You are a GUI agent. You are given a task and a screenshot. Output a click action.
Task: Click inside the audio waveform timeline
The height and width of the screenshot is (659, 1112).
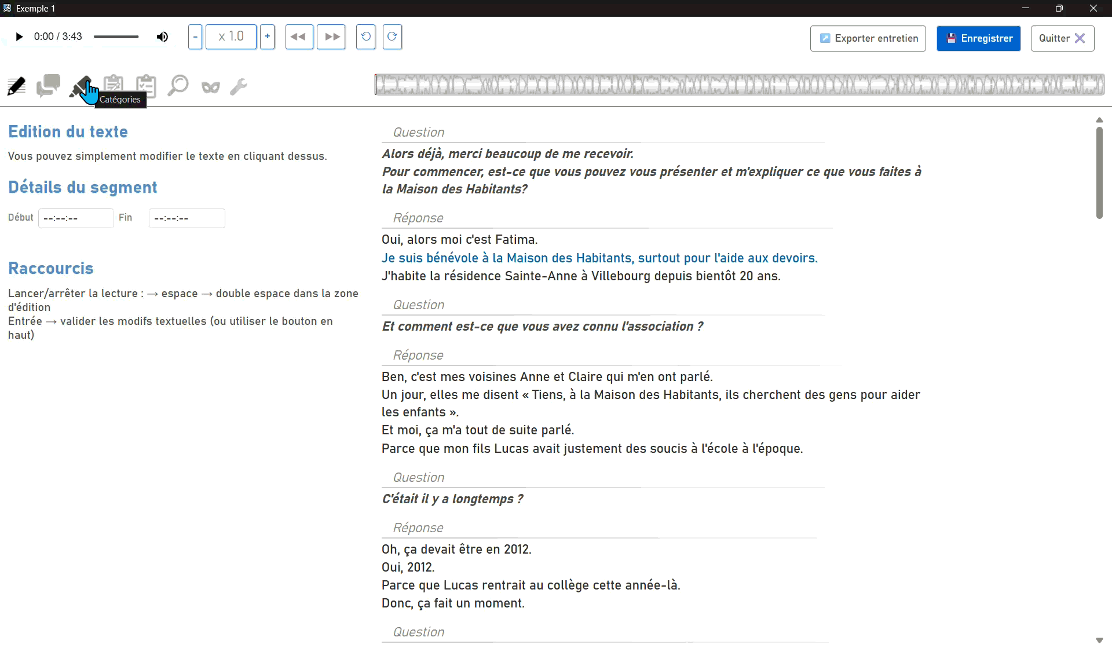740,85
